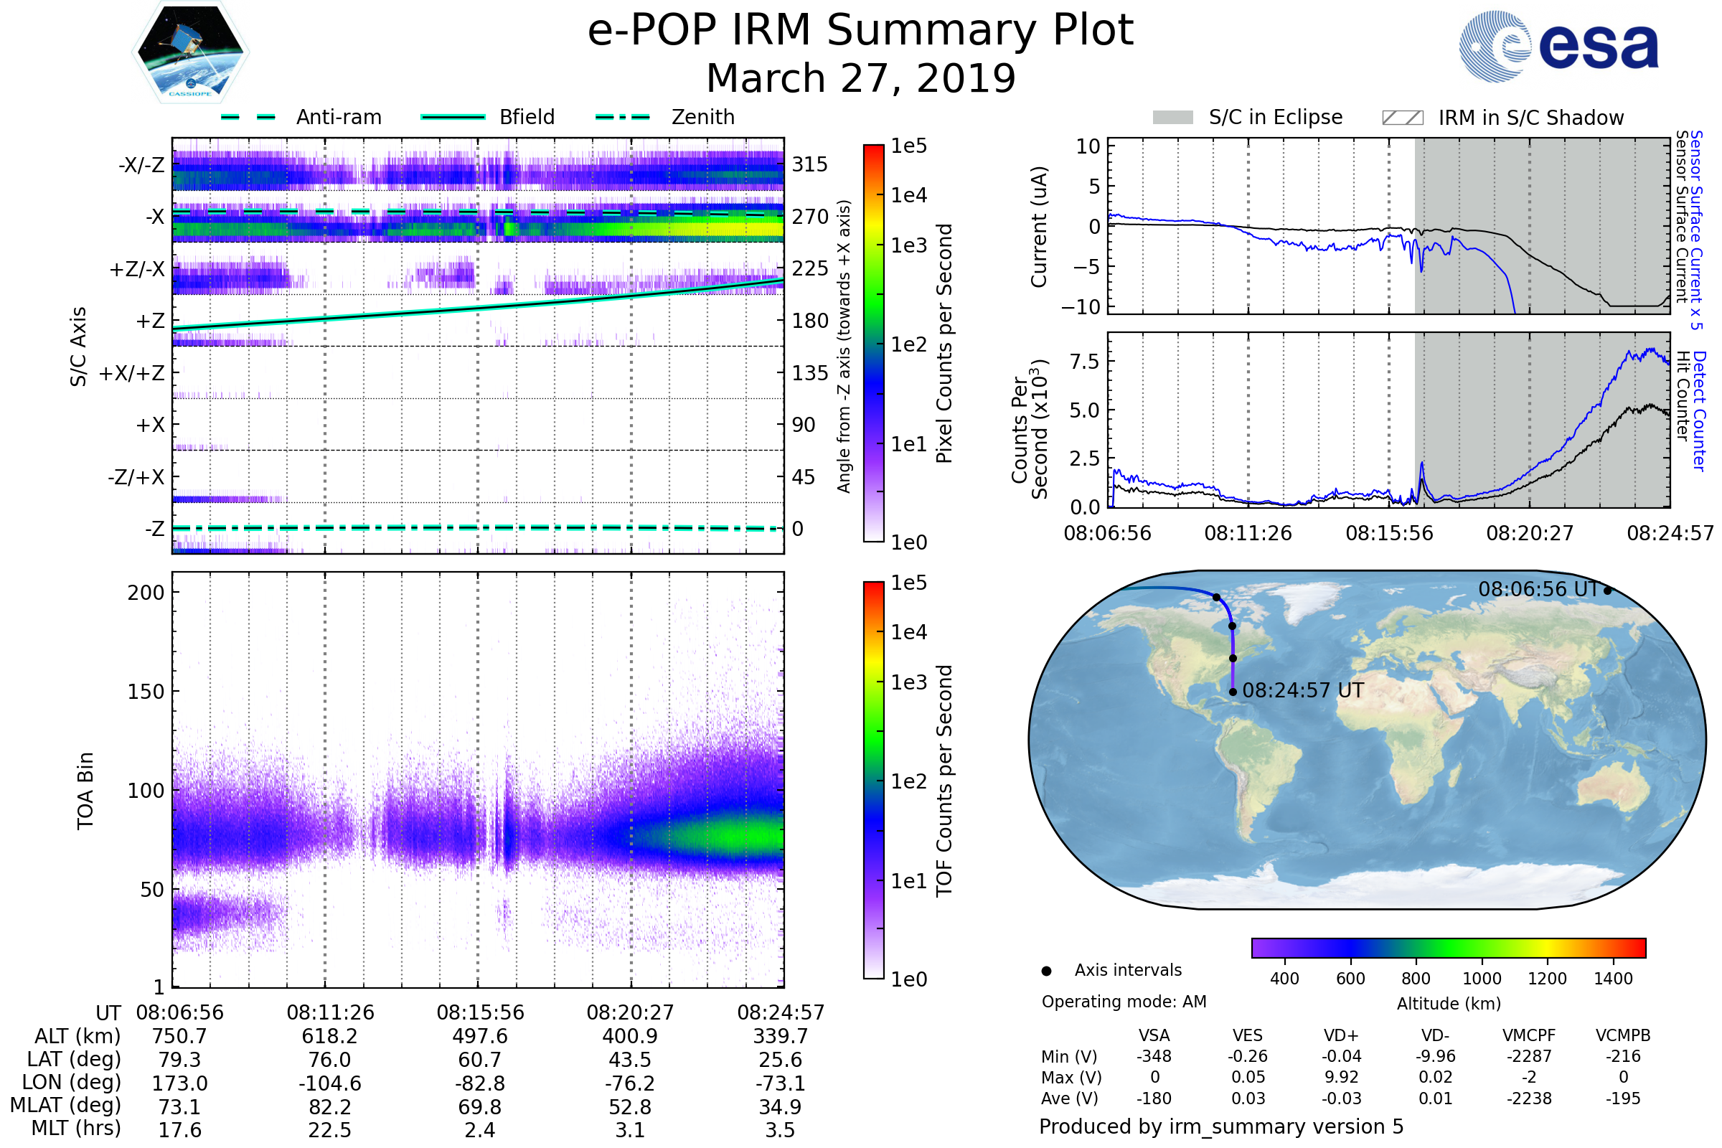Screen dimensions: 1722x1148
Task: Click the 08:06:56 UT map start marker
Action: pyautogui.click(x=1607, y=590)
